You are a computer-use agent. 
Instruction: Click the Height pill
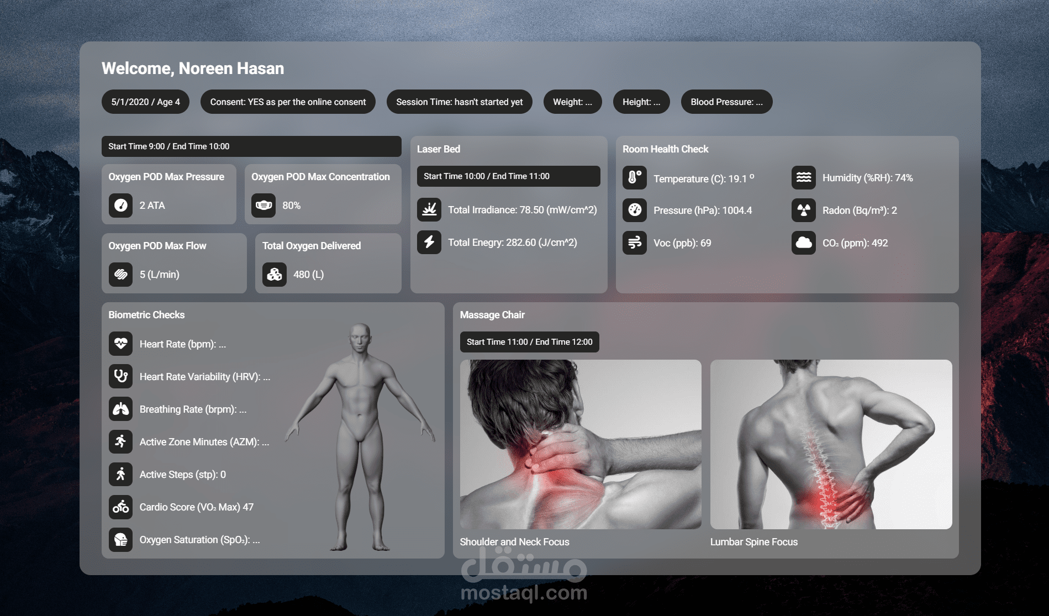point(641,102)
